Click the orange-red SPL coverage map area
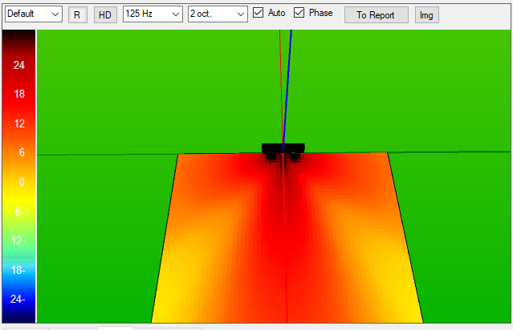Viewport: 513px width, 330px height. (x=287, y=238)
